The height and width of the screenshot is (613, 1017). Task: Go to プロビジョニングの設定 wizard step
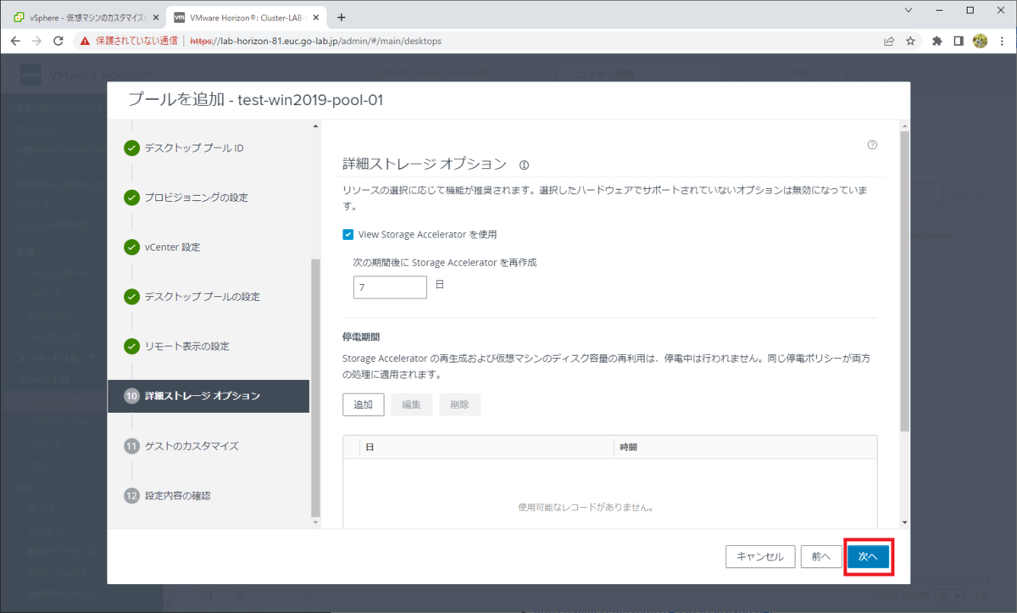click(x=196, y=198)
